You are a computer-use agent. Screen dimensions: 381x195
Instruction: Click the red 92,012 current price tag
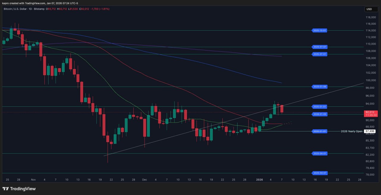pos(371,113)
